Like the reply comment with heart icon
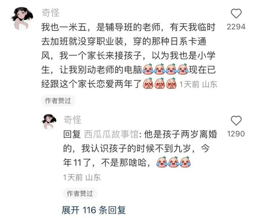The height and width of the screenshot is (218, 253). pos(236,120)
